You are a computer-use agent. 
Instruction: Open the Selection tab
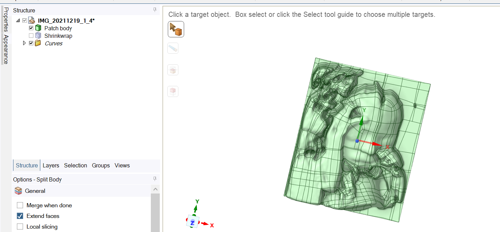coord(75,165)
